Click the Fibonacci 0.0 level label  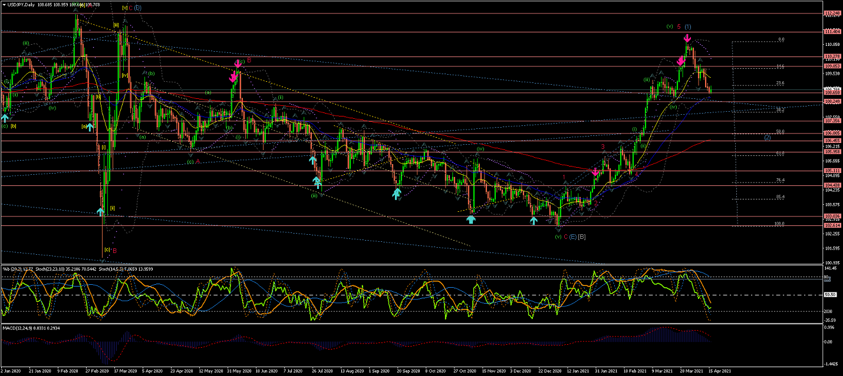(x=781, y=39)
